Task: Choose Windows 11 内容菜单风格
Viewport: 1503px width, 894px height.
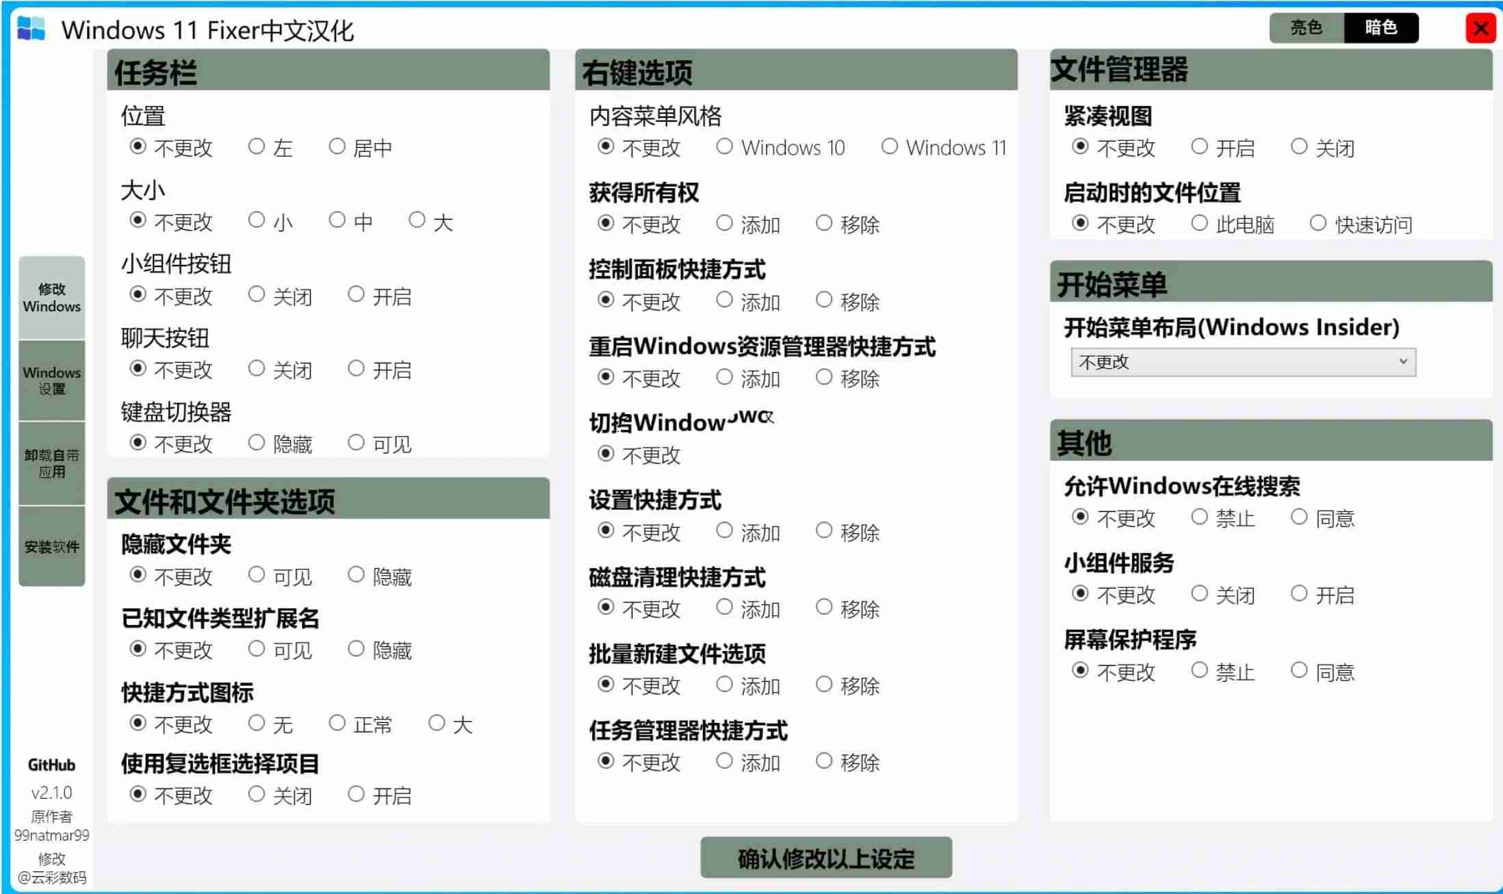Action: point(945,147)
